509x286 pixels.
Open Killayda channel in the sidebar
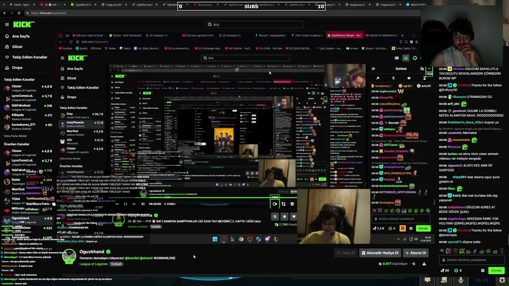[x=27, y=116]
